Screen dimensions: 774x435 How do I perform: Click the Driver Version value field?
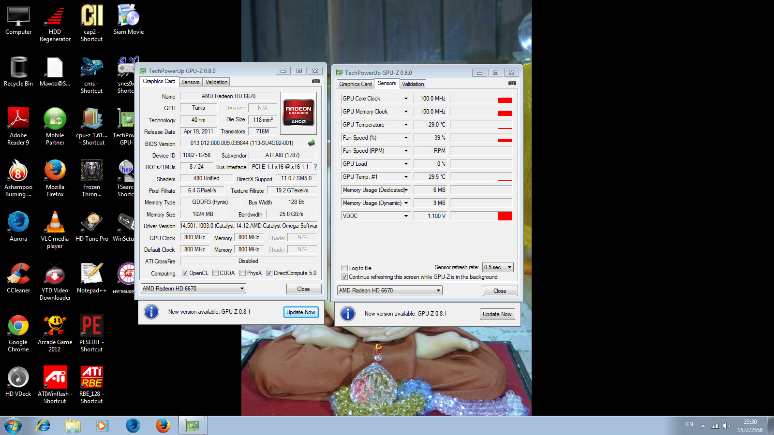point(248,226)
